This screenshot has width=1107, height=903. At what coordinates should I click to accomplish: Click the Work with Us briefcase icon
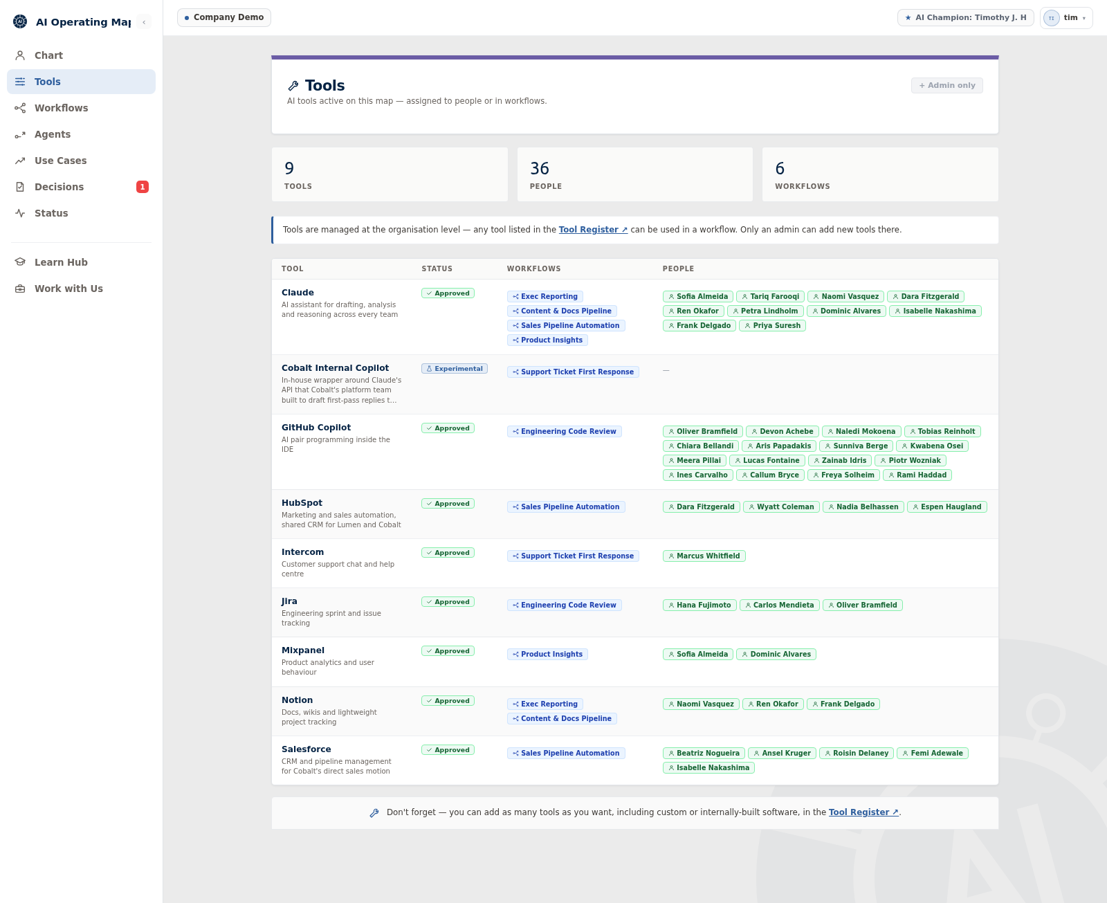coord(20,289)
